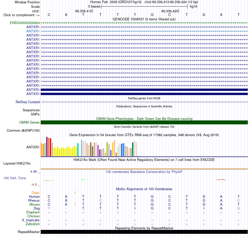Select the Rhesus alignment row label
Viewport: 248px width, 238px height.
click(34, 200)
